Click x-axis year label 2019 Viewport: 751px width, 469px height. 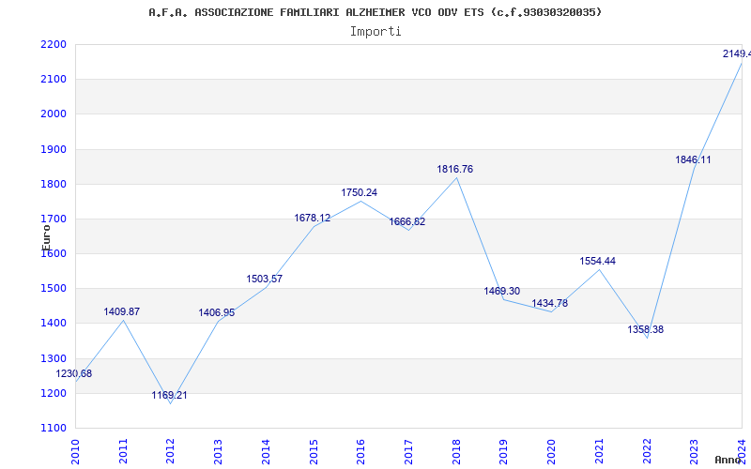pos(504,451)
